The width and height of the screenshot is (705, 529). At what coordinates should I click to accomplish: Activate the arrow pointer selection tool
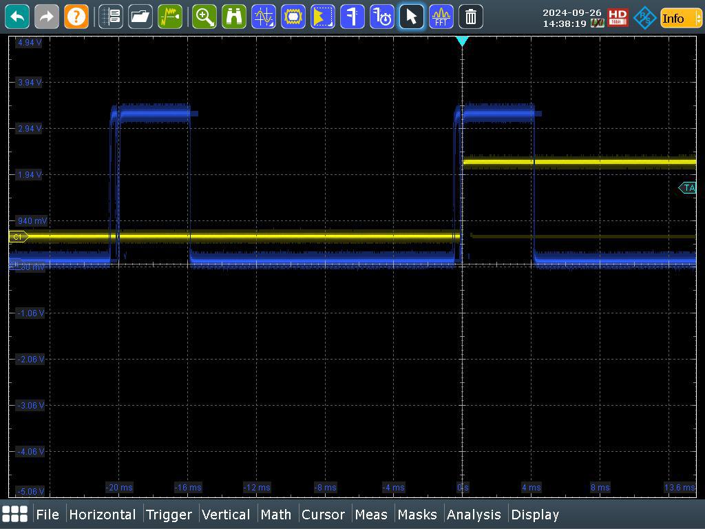click(x=412, y=17)
